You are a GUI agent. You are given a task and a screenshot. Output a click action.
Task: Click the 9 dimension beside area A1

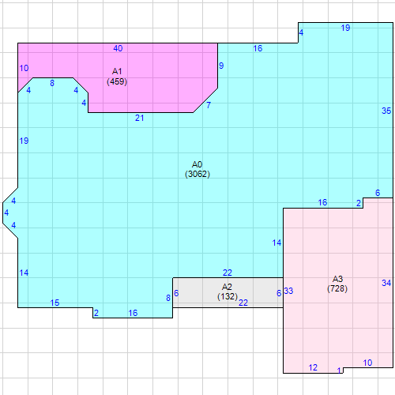coord(221,66)
